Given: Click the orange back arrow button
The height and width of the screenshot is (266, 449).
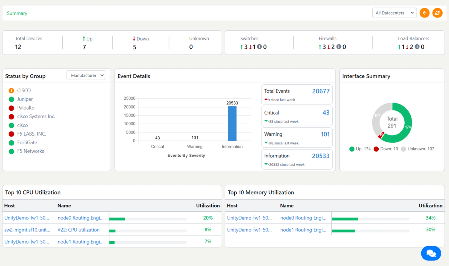Looking at the screenshot, I should pyautogui.click(x=424, y=13).
